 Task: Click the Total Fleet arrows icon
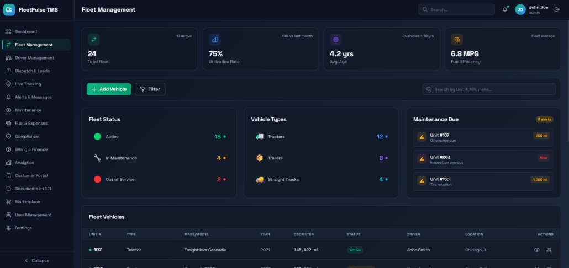[94, 40]
